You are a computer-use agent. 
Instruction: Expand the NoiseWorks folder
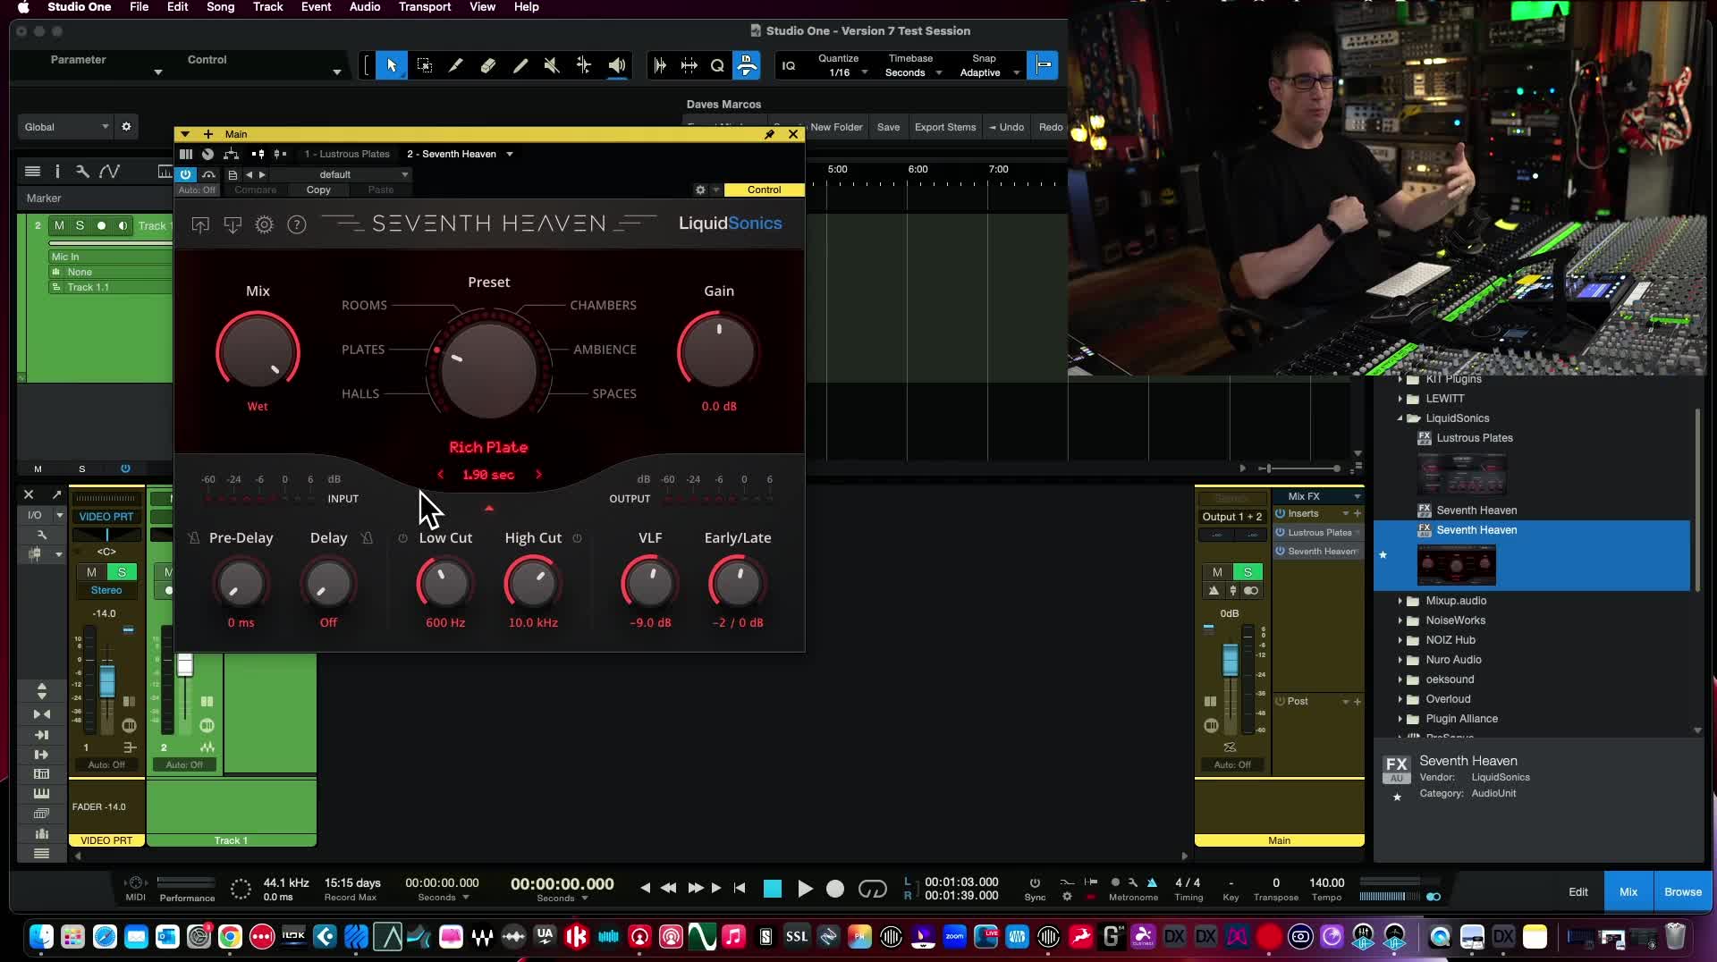(1400, 620)
